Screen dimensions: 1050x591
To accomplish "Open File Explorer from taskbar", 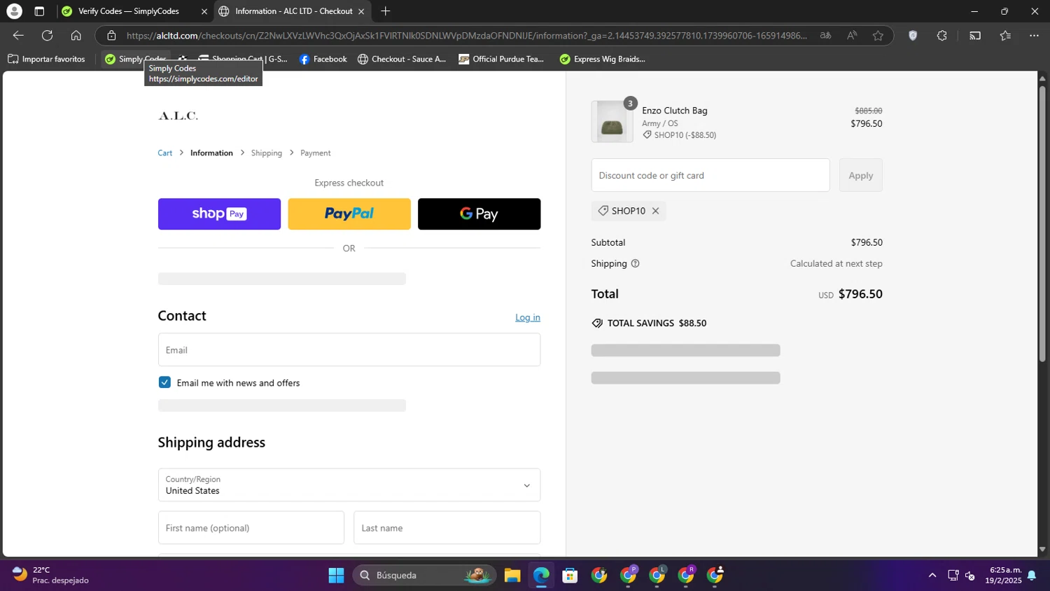I will click(x=512, y=576).
